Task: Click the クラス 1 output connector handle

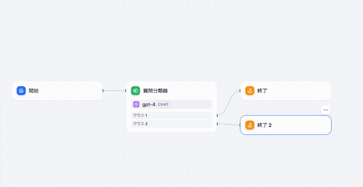Action: pos(217,115)
